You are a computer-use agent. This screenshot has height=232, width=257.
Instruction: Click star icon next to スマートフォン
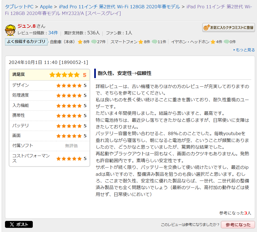[141, 42]
